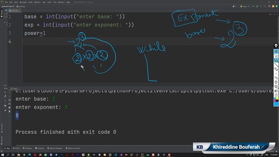Click 'Process finished with exit code 0' text
279x157 pixels.
click(66, 132)
